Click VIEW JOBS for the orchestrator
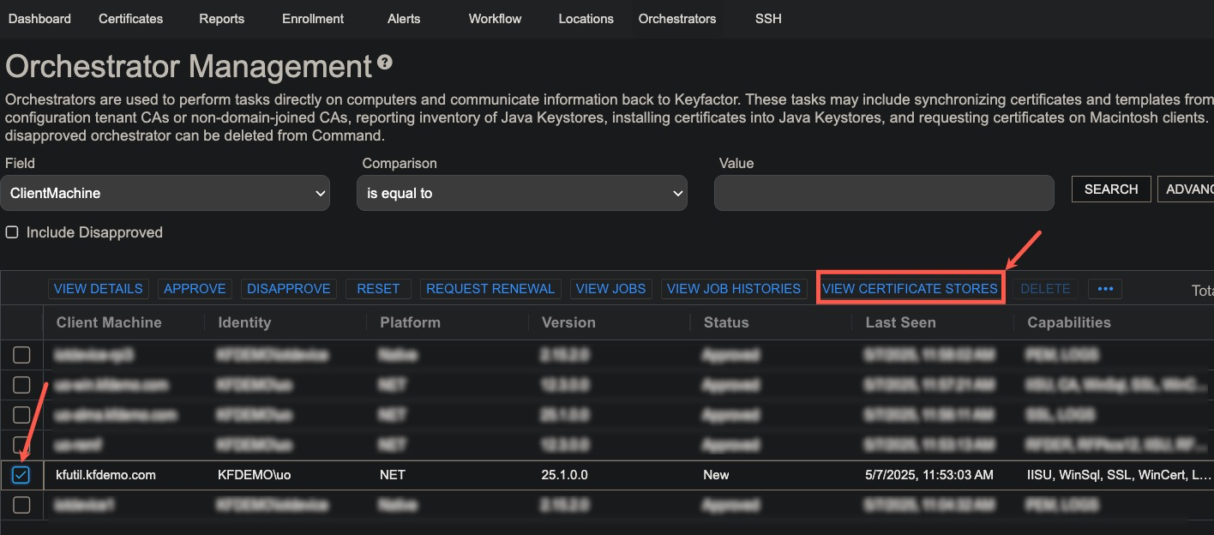 click(x=610, y=288)
